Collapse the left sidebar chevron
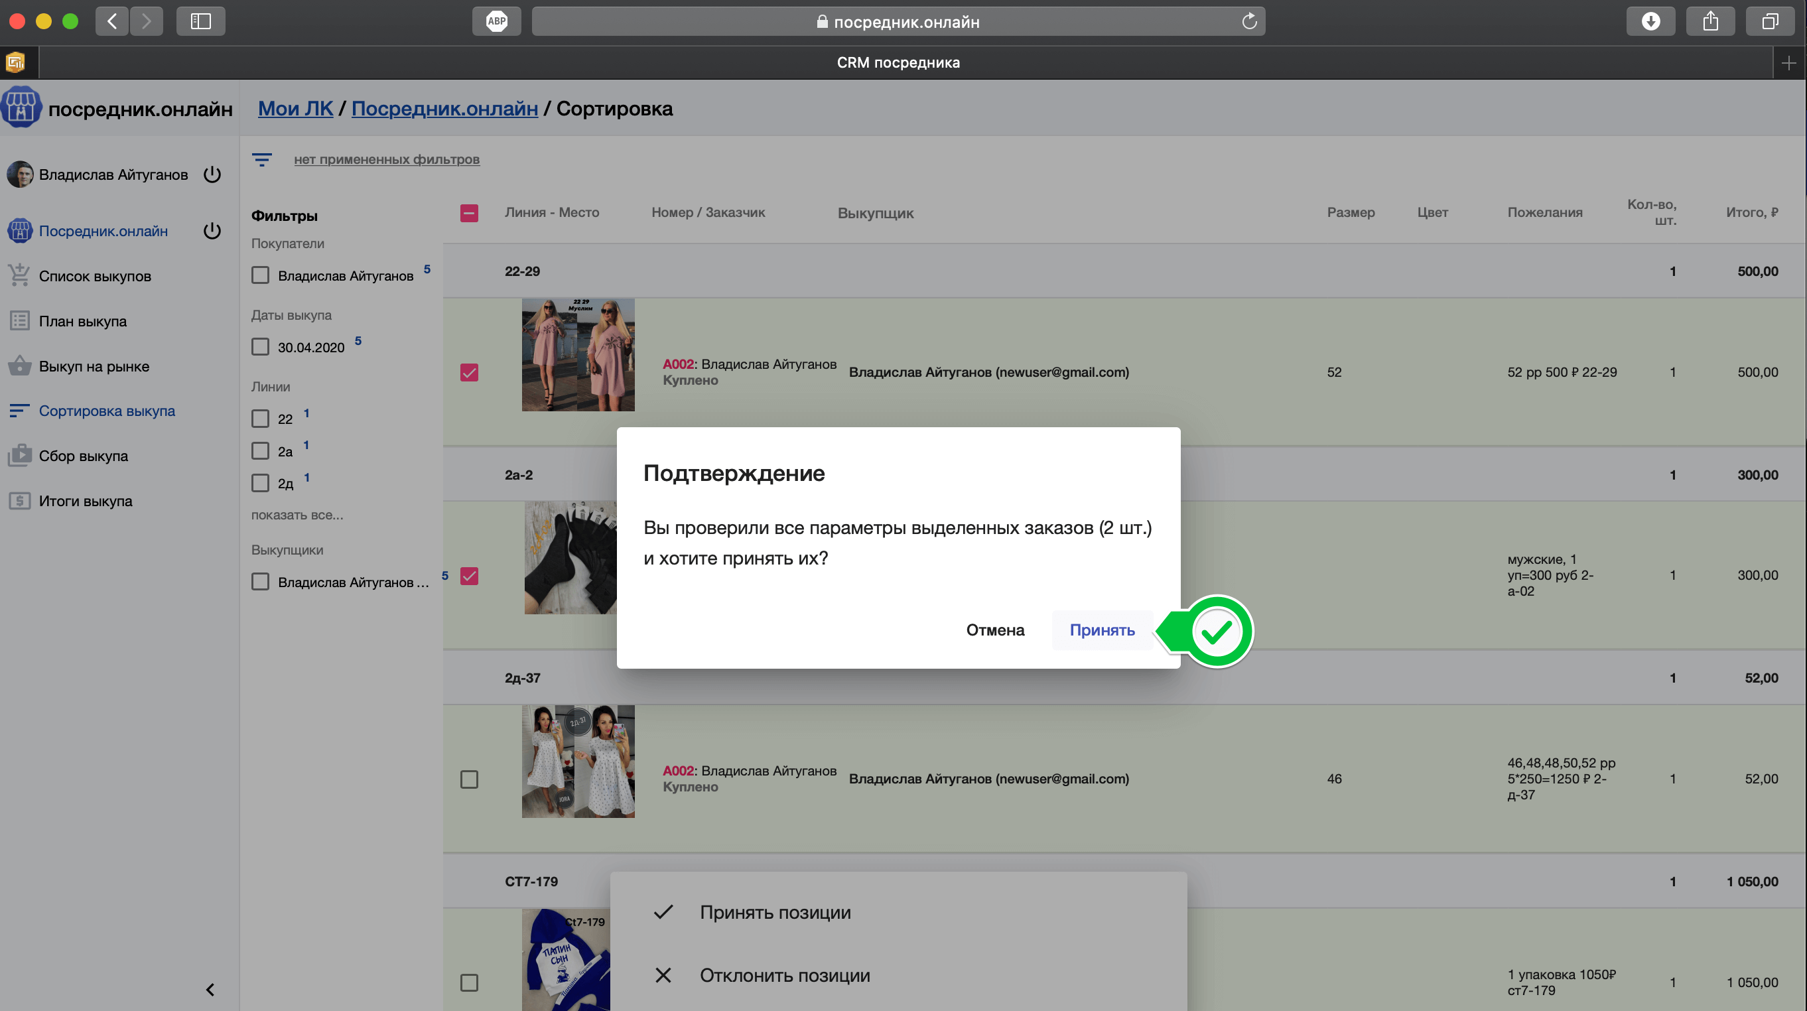Screen dimensions: 1807x1011 coord(210,989)
